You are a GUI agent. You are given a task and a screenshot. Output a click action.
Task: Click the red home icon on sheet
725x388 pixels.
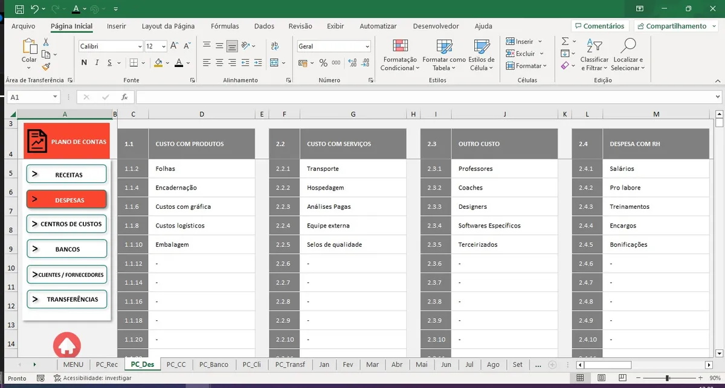point(66,346)
